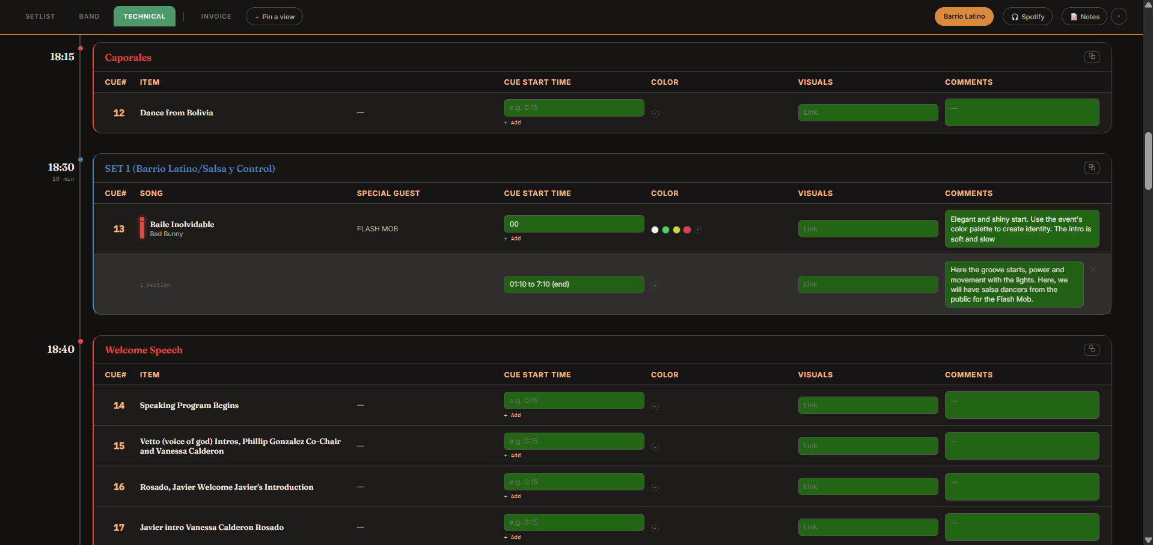
Task: Open Spotify with the headphones button
Action: pyautogui.click(x=1027, y=17)
